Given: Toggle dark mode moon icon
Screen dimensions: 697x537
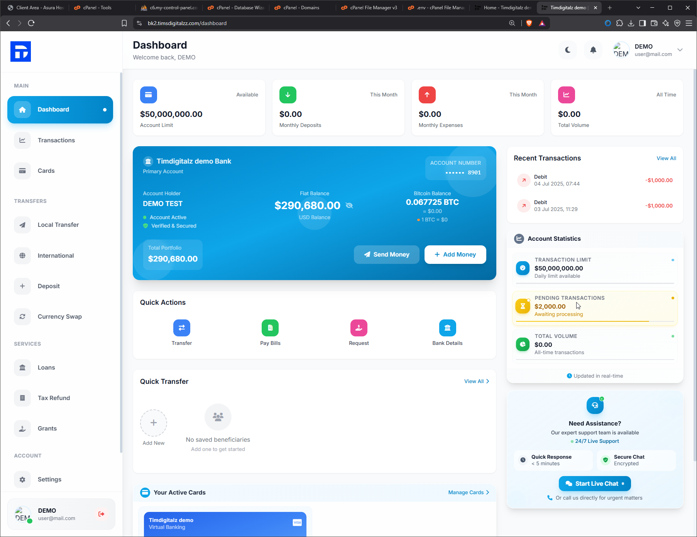Looking at the screenshot, I should (x=568, y=50).
